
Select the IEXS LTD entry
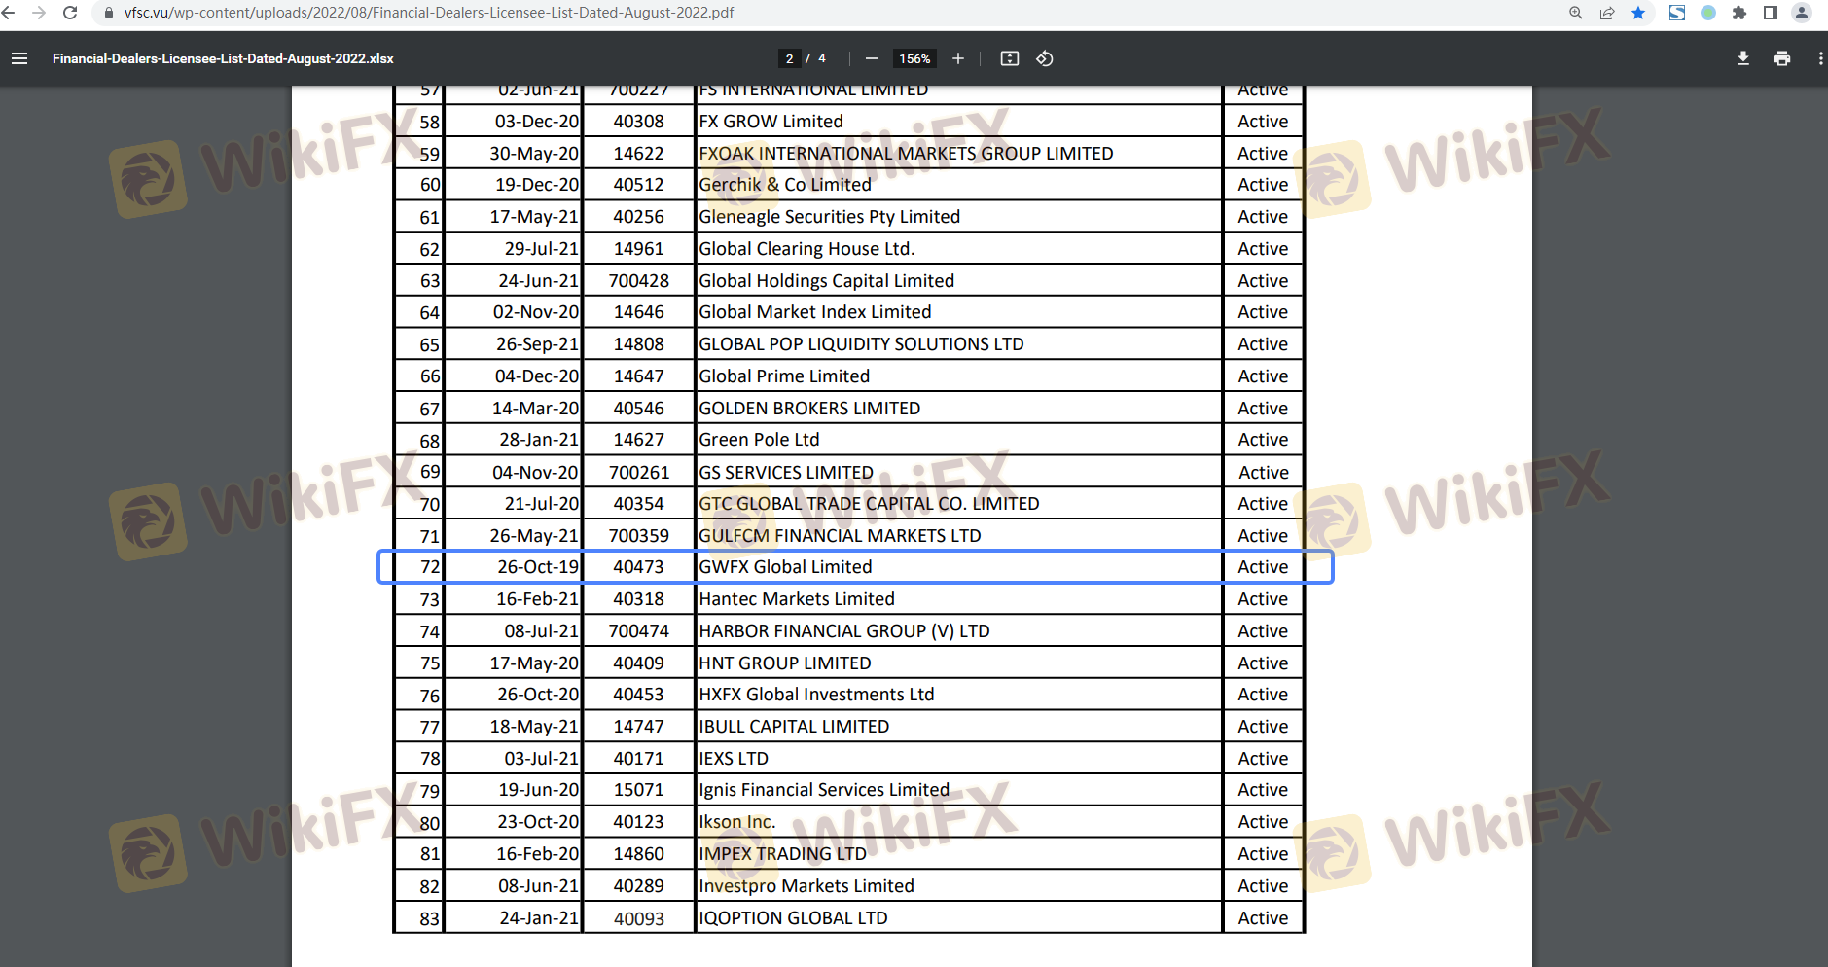(x=734, y=759)
